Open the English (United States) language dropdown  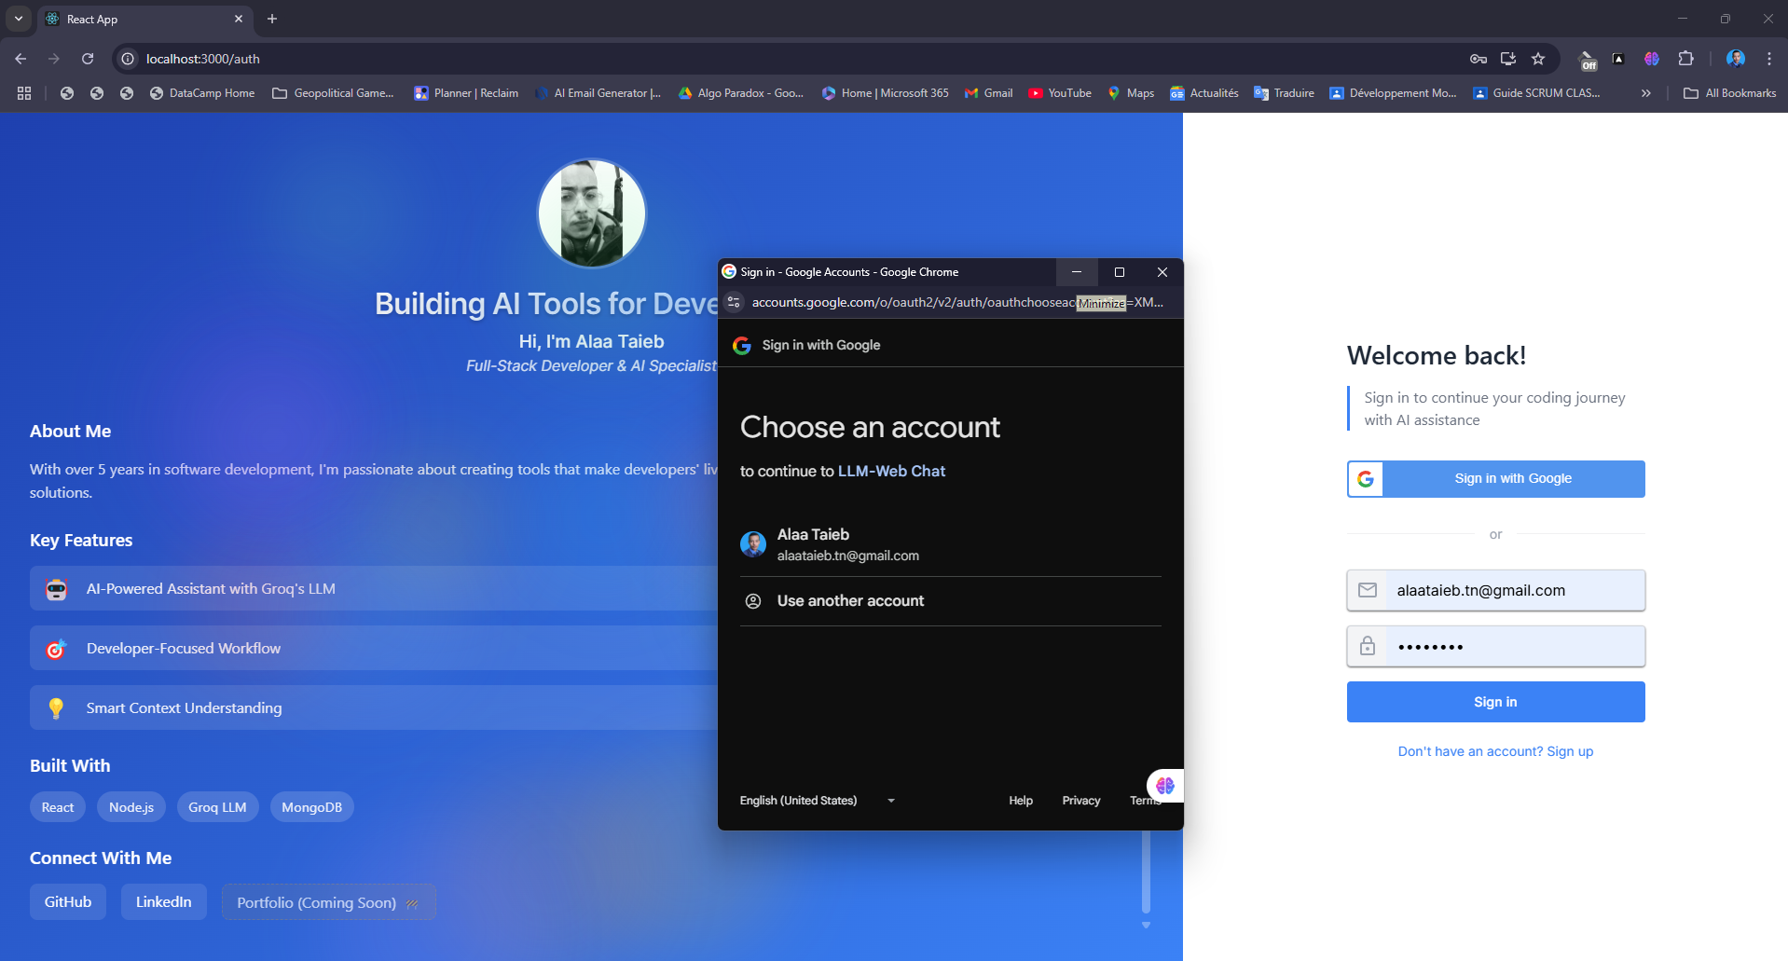816,800
